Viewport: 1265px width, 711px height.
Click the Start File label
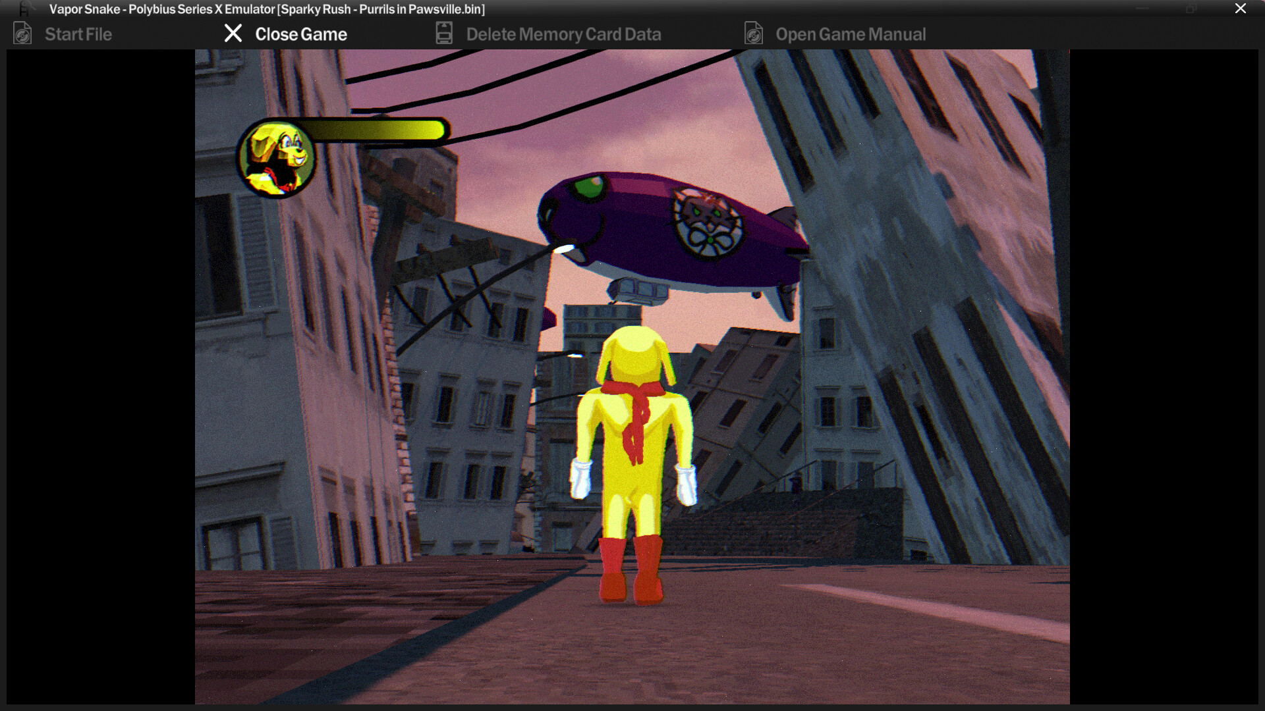coord(78,34)
